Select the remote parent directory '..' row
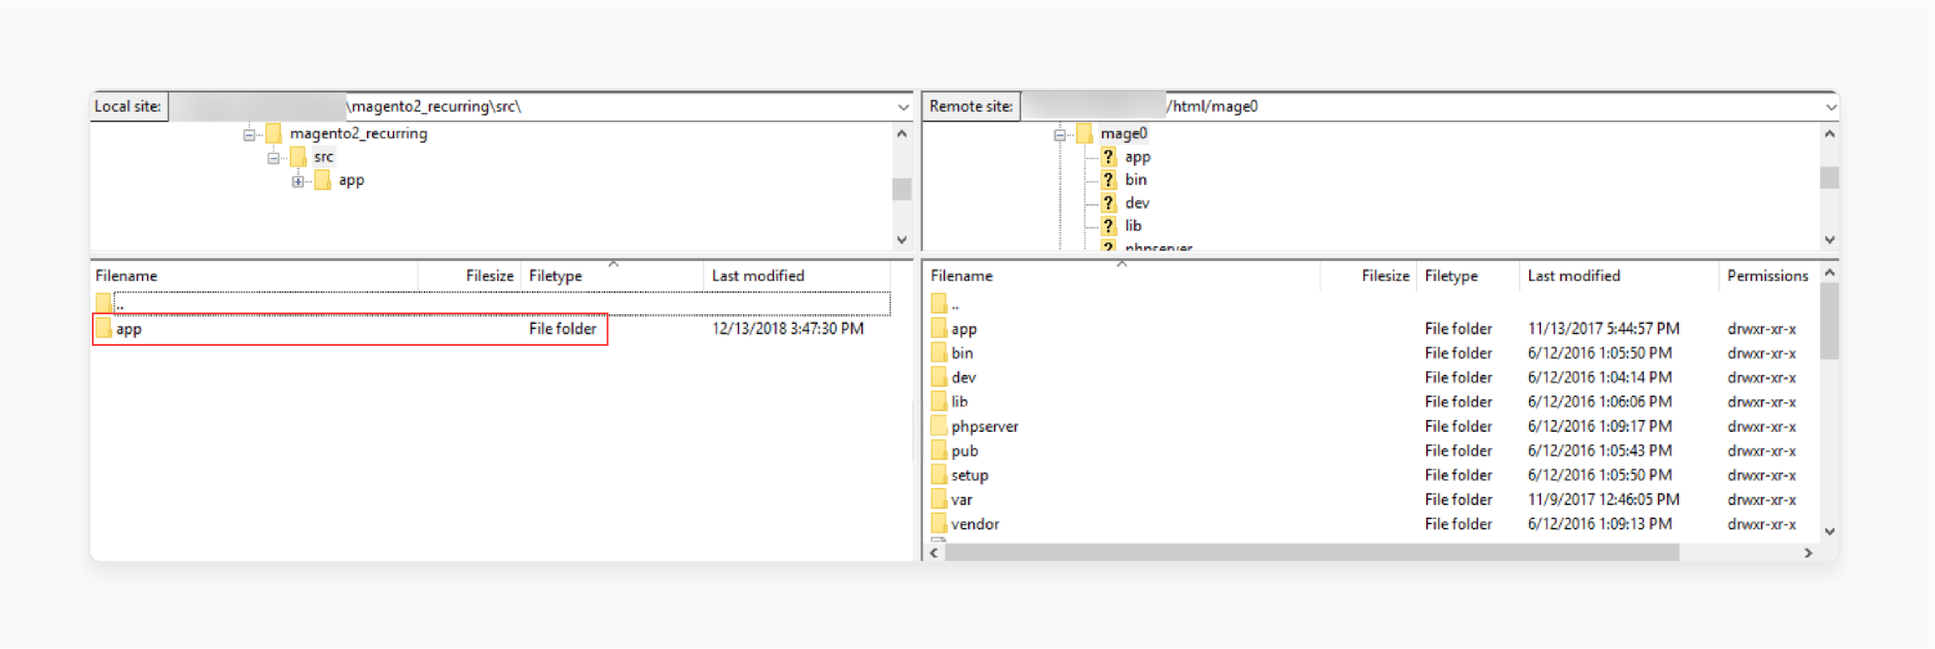Viewport: 1935px width, 649px height. [1373, 304]
